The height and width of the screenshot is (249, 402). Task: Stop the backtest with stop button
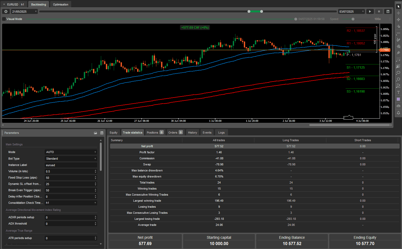click(x=379, y=12)
